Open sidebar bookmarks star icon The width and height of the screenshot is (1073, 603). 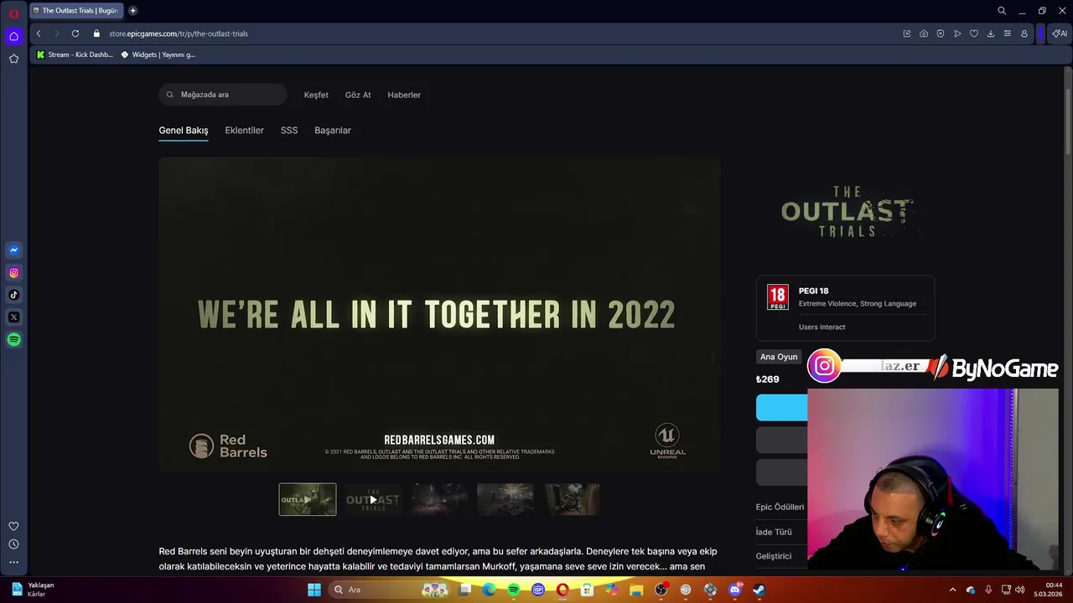(13, 59)
